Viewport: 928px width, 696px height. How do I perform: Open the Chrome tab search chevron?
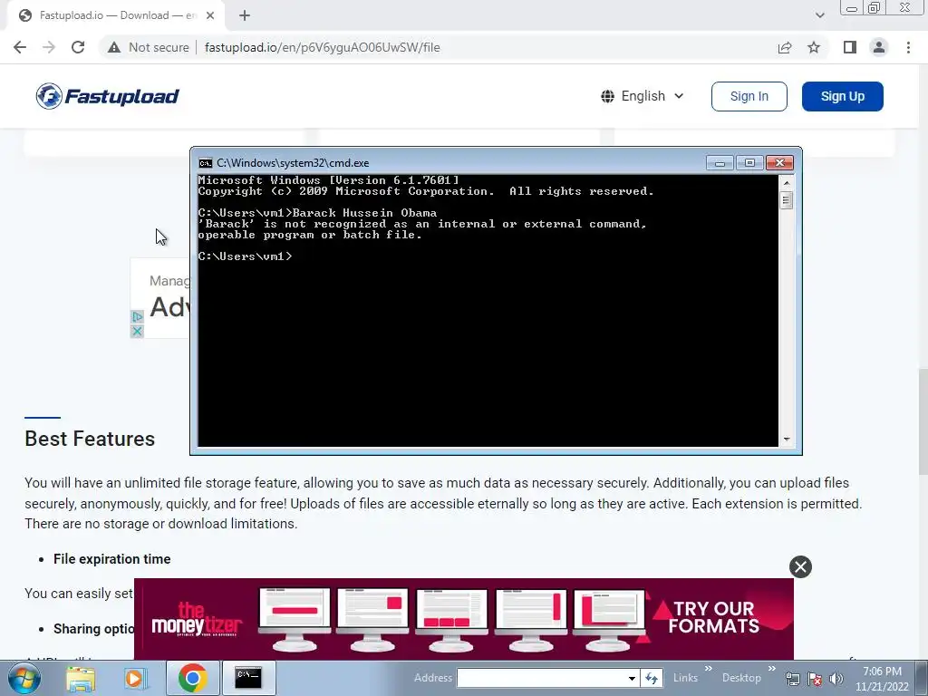819,15
